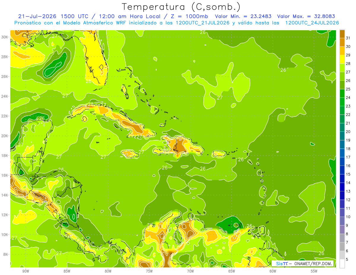
Task: Click the colorbar label 29
Action: click(x=348, y=55)
